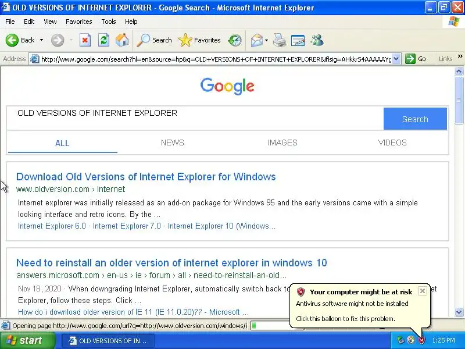Open the Messenger people icon

pyautogui.click(x=317, y=40)
